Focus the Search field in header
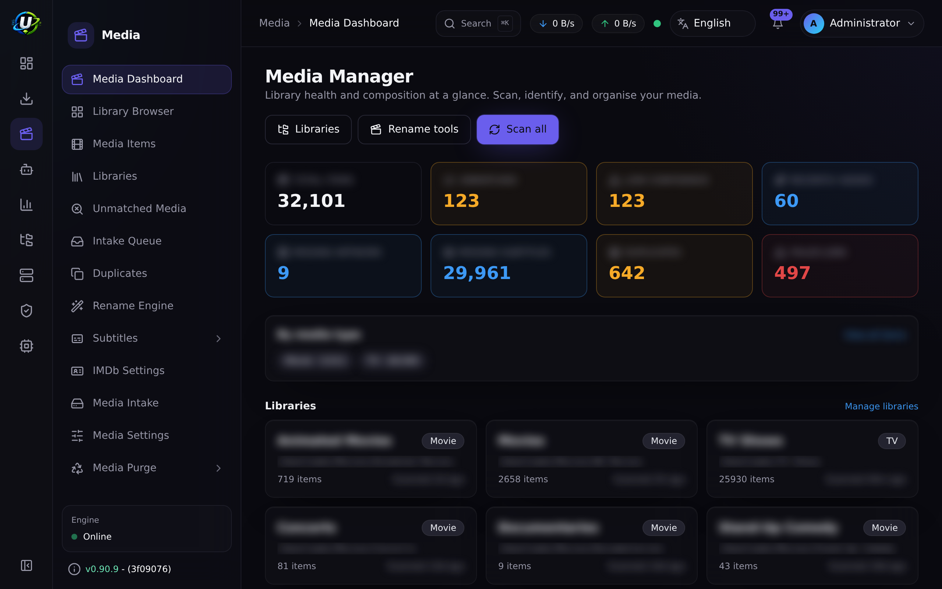Image resolution: width=942 pixels, height=589 pixels. pos(478,23)
